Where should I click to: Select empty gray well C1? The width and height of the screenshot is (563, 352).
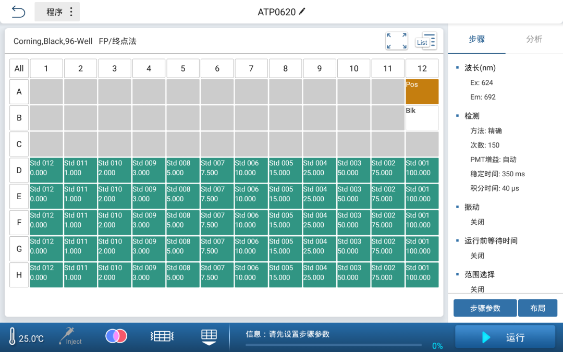46,144
